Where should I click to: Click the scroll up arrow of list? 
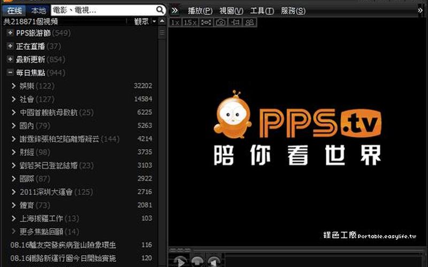(x=162, y=21)
